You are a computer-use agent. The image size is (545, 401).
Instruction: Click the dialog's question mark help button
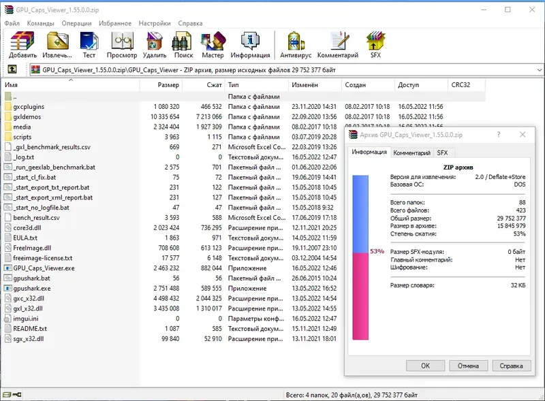(499, 135)
